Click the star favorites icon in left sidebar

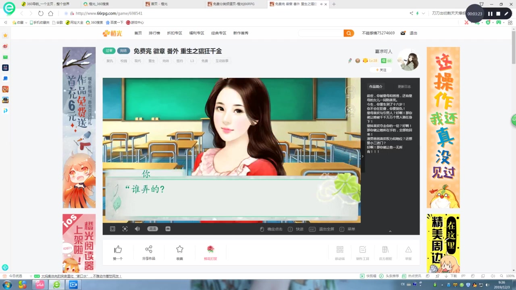(x=5, y=35)
